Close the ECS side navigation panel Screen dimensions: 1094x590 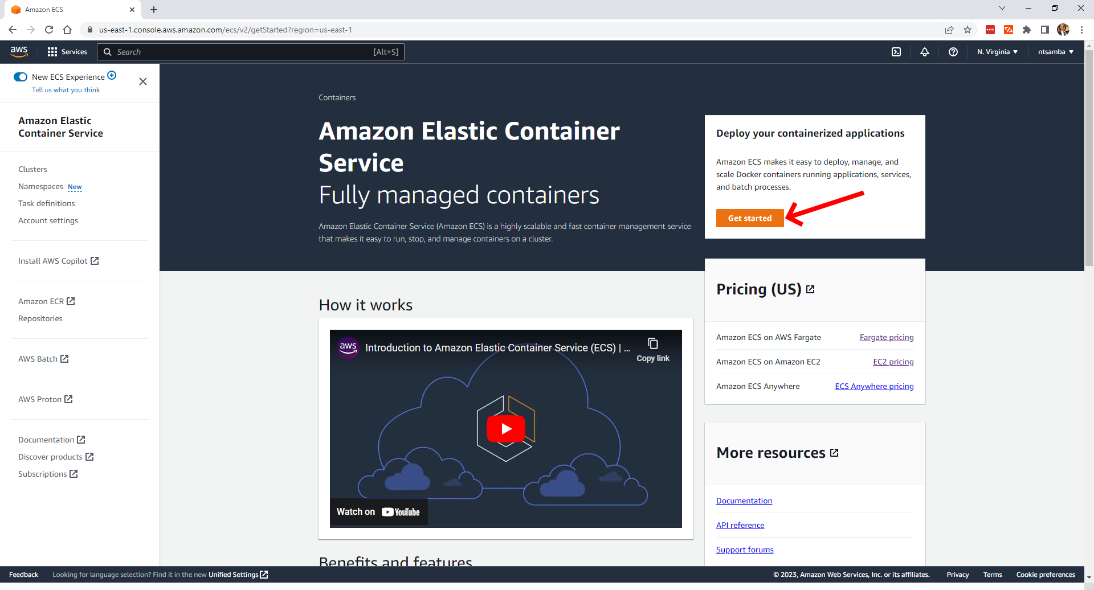143,81
